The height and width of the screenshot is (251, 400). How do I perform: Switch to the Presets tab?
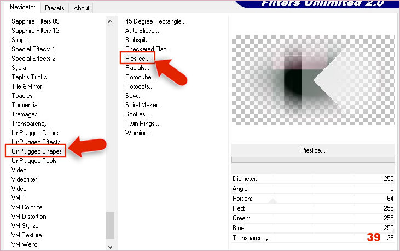[54, 8]
